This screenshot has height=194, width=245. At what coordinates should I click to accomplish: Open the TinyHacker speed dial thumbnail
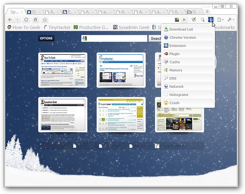(121, 70)
